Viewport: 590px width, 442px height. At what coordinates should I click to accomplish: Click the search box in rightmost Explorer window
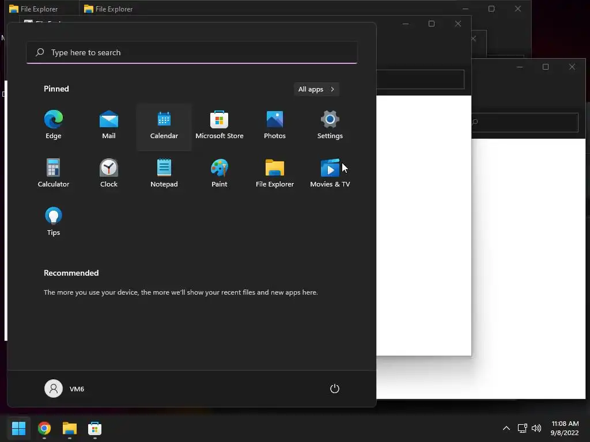[x=525, y=122]
